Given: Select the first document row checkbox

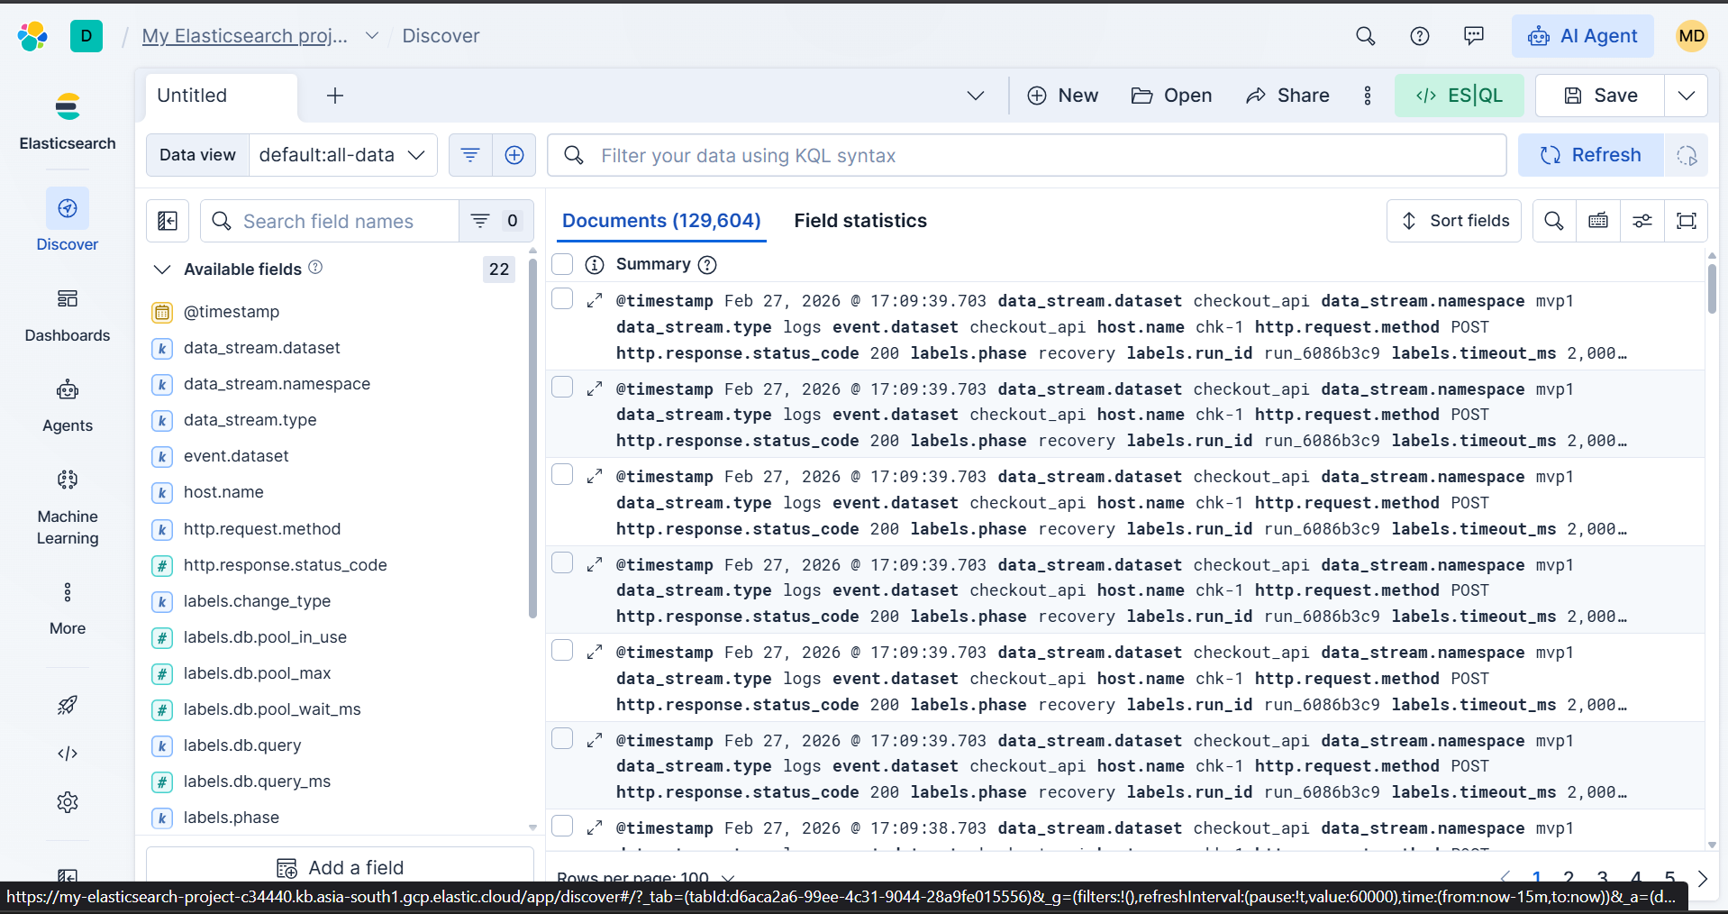Looking at the screenshot, I should [x=562, y=299].
